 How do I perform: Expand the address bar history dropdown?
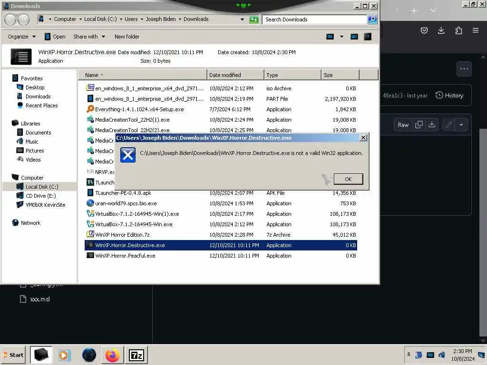tap(242, 19)
